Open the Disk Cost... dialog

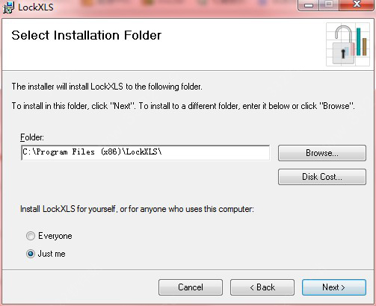click(322, 177)
